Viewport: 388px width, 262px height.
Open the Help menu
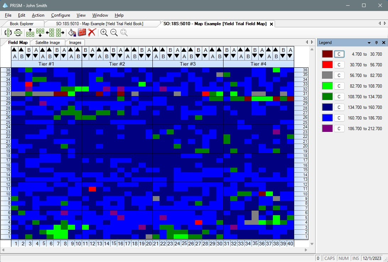pos(119,15)
